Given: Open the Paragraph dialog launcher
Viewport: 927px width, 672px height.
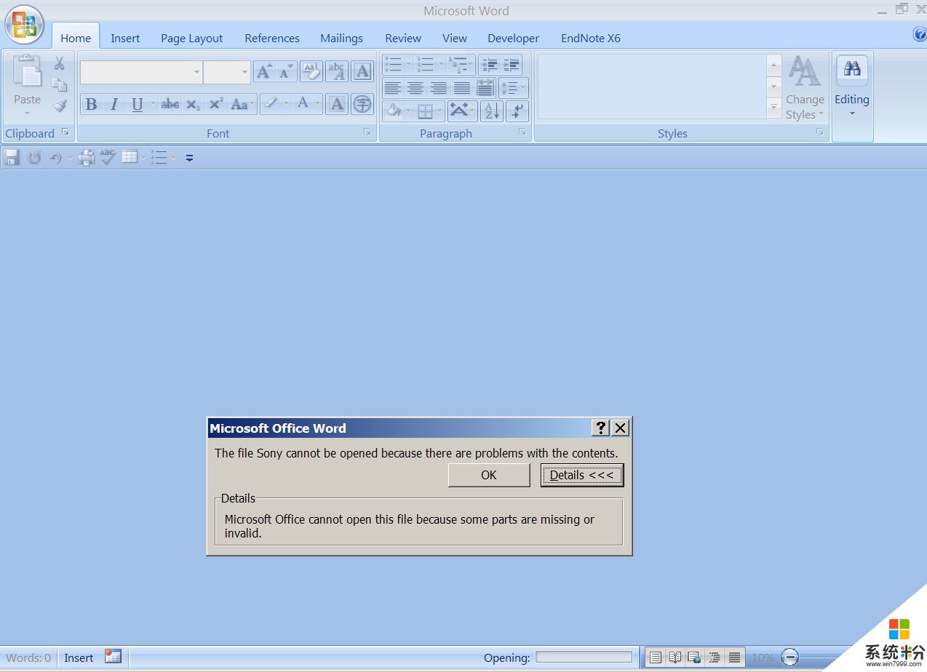Looking at the screenshot, I should (x=522, y=132).
